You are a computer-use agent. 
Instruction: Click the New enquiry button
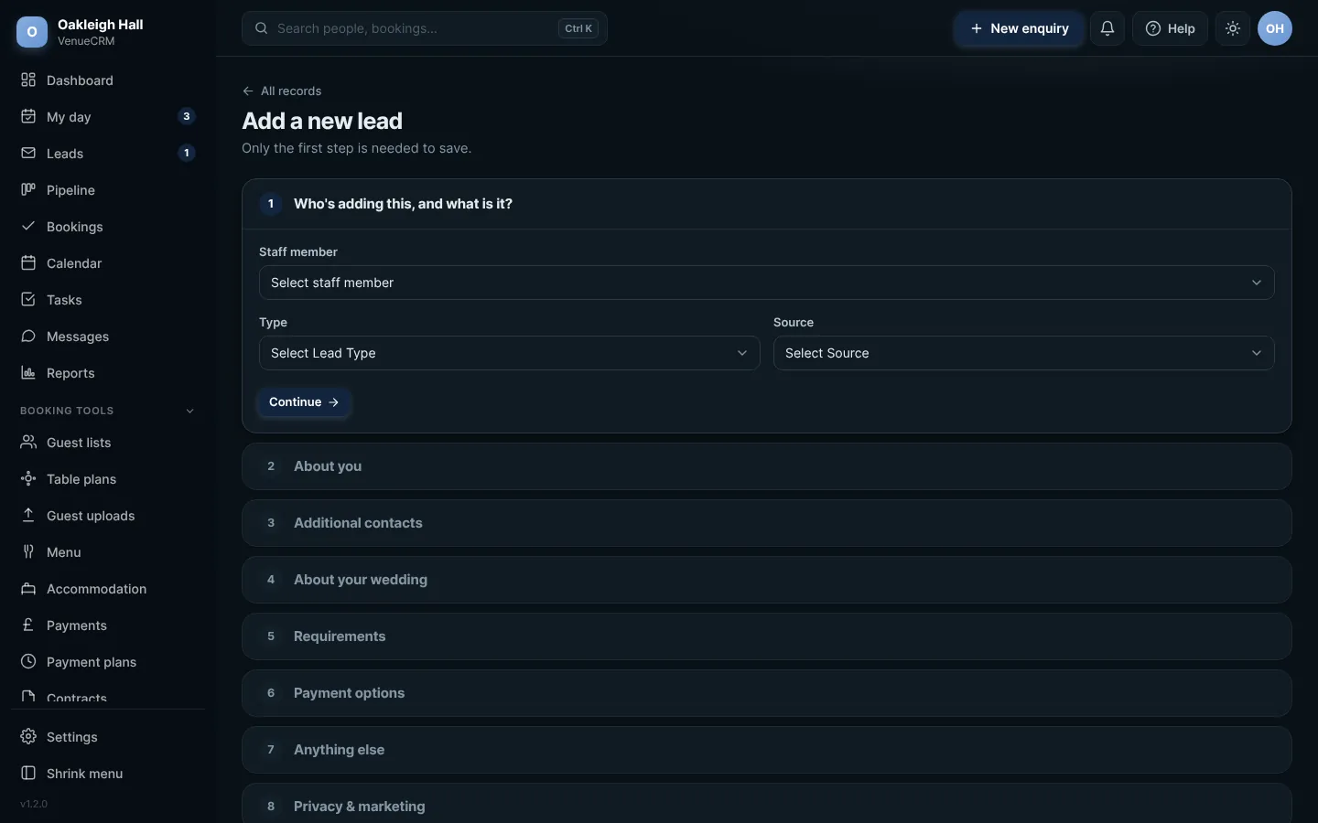[x=1019, y=28]
